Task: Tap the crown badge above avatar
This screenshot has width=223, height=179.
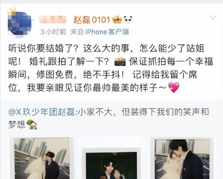Action: click(12, 11)
